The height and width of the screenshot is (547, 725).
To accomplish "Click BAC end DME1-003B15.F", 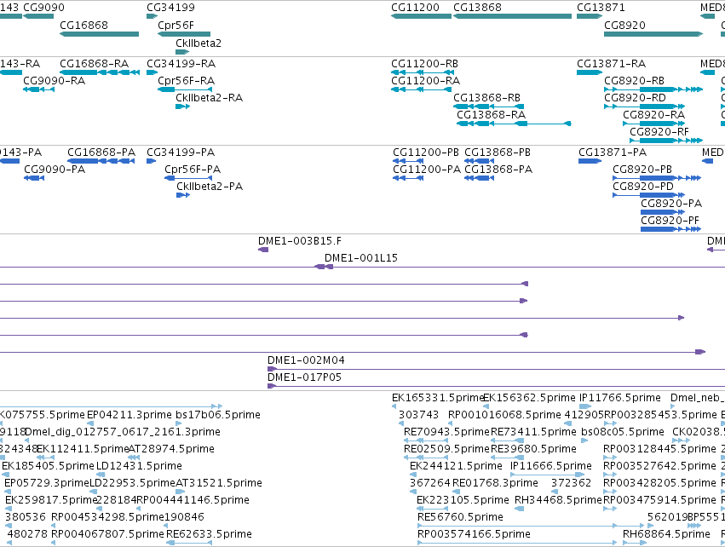I will click(x=300, y=241).
